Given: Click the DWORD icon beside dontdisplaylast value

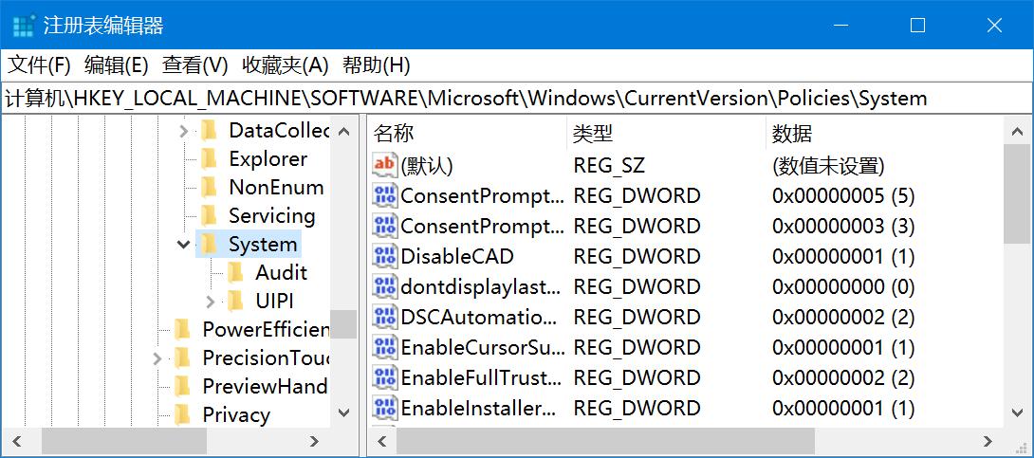Looking at the screenshot, I should 384,286.
